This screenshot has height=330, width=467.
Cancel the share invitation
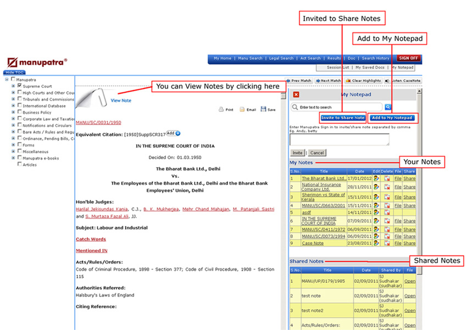coord(317,153)
